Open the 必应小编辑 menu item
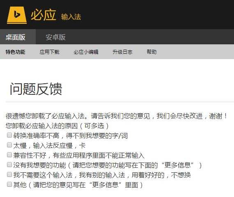234x197 pixels. pos(86,52)
